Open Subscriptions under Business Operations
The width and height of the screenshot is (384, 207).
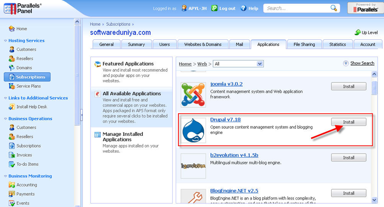coord(29,146)
